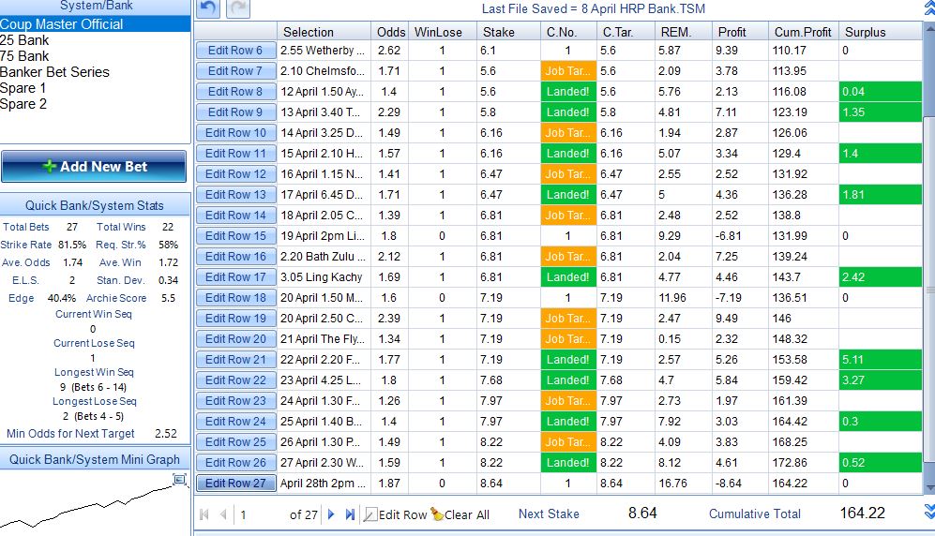Screen dimensions: 935x536
Task: Click the undo arrow icon
Action: (207, 7)
